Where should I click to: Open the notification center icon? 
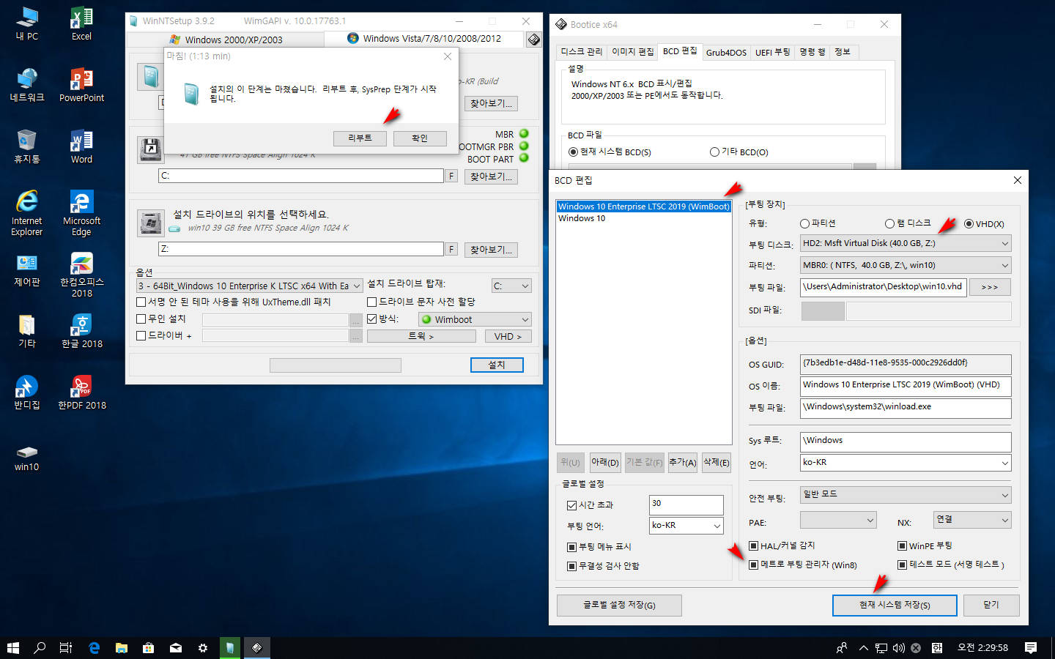tap(1031, 647)
